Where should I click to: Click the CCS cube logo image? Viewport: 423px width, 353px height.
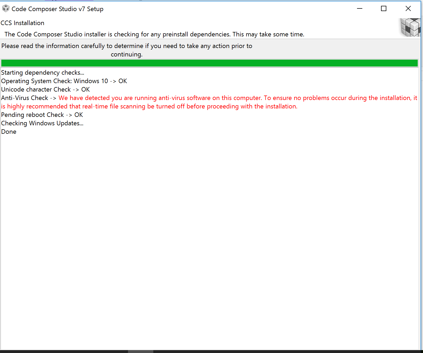pos(410,27)
